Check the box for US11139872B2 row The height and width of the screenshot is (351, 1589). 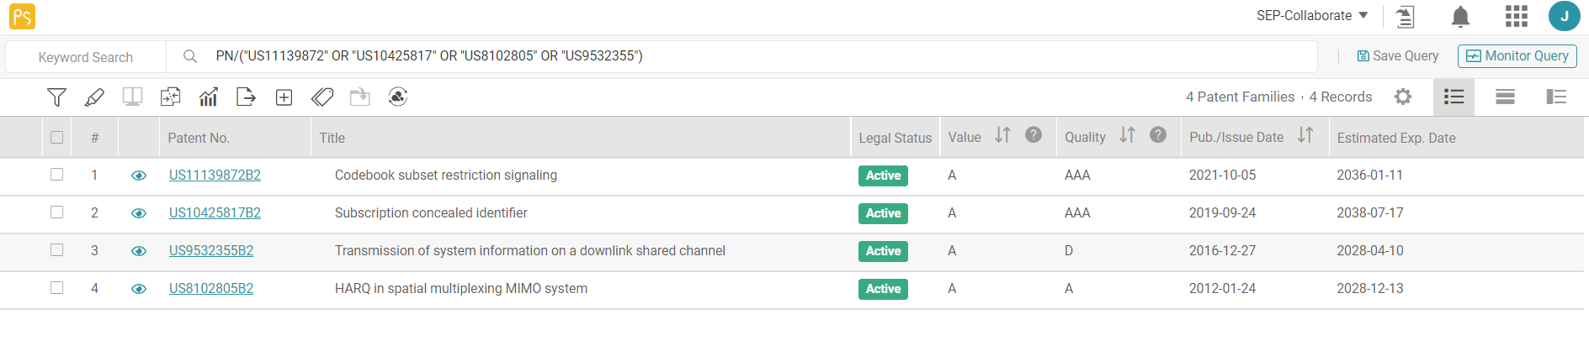click(56, 175)
